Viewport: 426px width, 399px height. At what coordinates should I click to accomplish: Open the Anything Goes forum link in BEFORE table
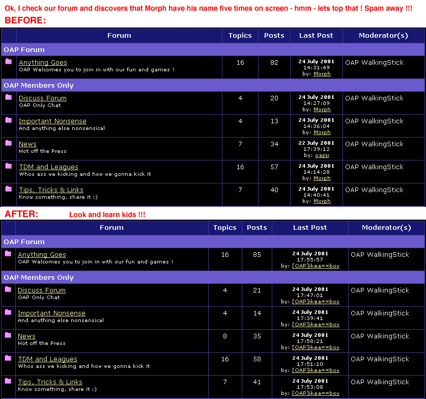(x=43, y=63)
